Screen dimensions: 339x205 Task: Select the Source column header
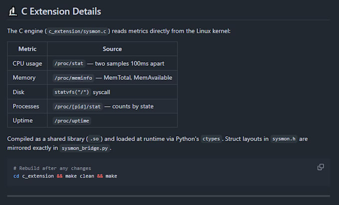click(112, 49)
